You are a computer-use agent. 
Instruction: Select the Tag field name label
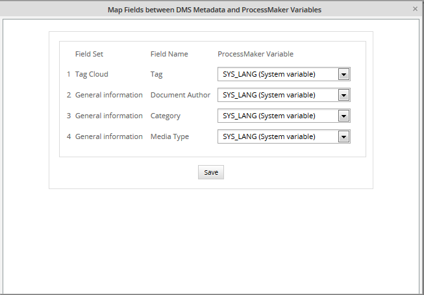pyautogui.click(x=156, y=75)
